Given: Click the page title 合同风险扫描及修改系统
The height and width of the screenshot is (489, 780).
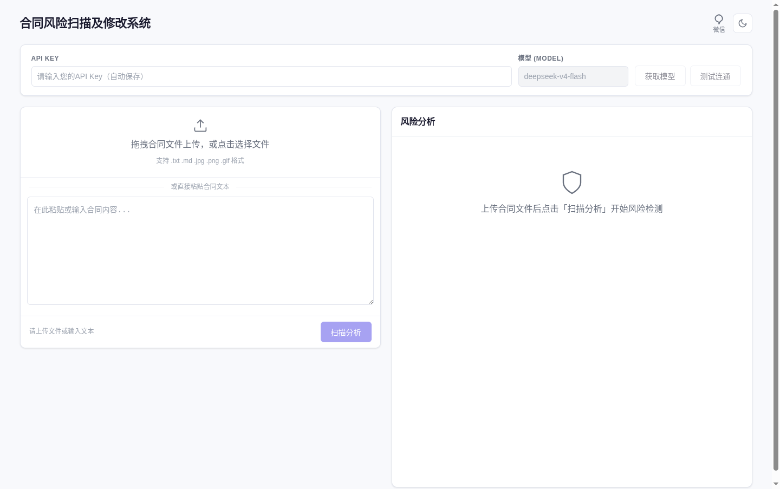Looking at the screenshot, I should click(x=86, y=23).
